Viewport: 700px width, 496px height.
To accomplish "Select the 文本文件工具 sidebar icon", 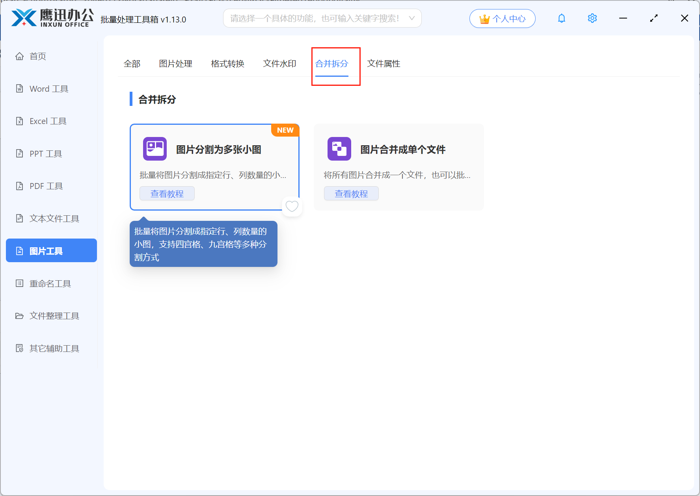I will tap(20, 218).
